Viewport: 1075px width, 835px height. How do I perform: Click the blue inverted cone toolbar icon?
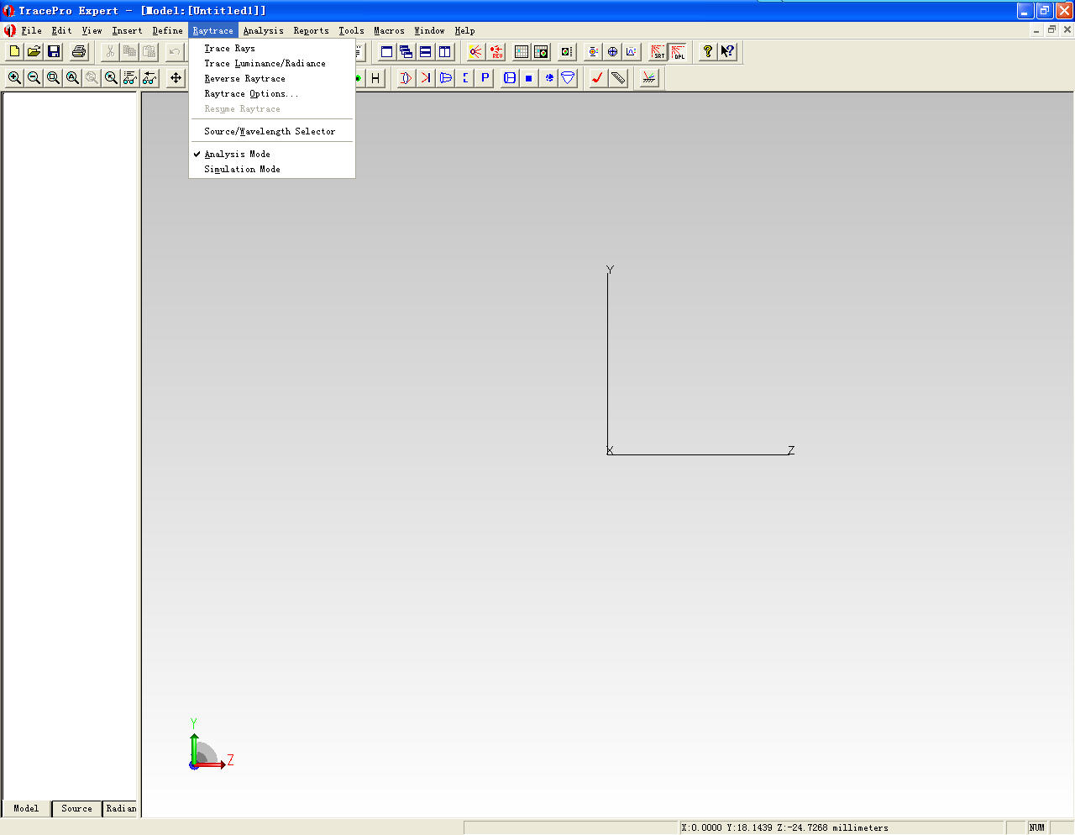[569, 78]
